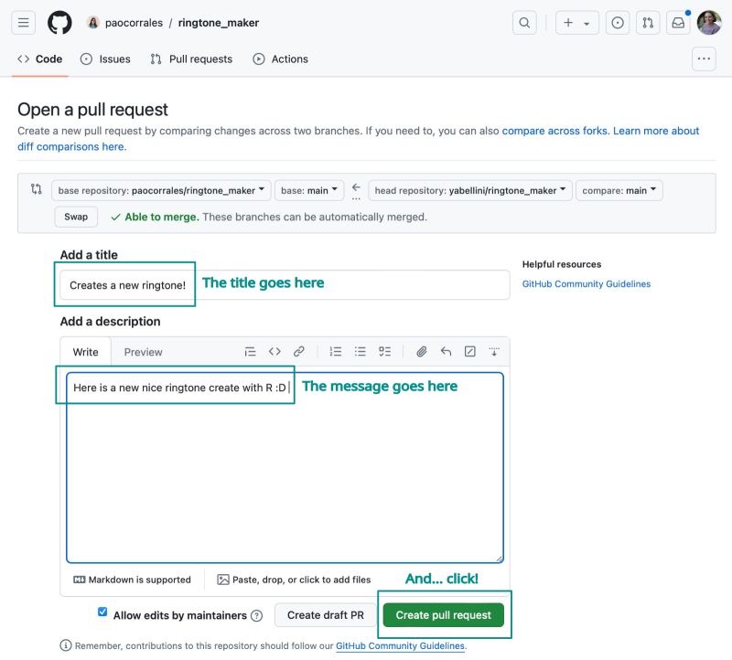
Task: Open saved replies with the reply arrow icon
Action: tap(446, 351)
